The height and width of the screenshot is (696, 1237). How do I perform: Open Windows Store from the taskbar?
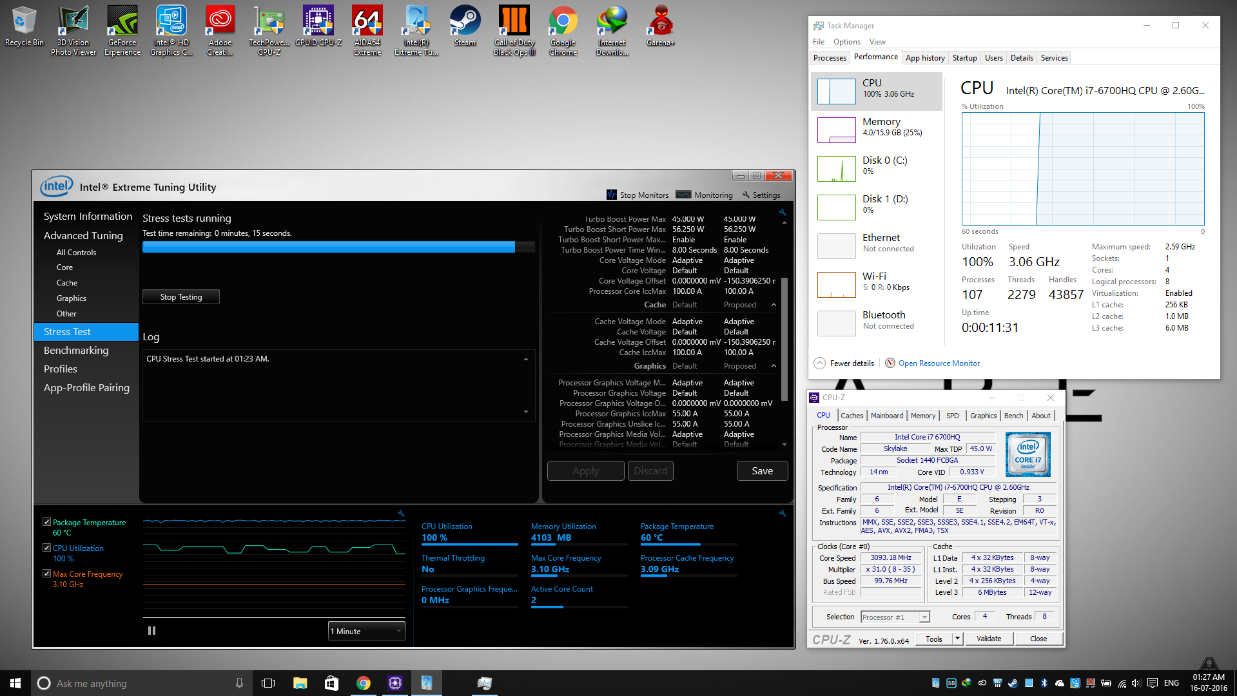pyautogui.click(x=331, y=683)
